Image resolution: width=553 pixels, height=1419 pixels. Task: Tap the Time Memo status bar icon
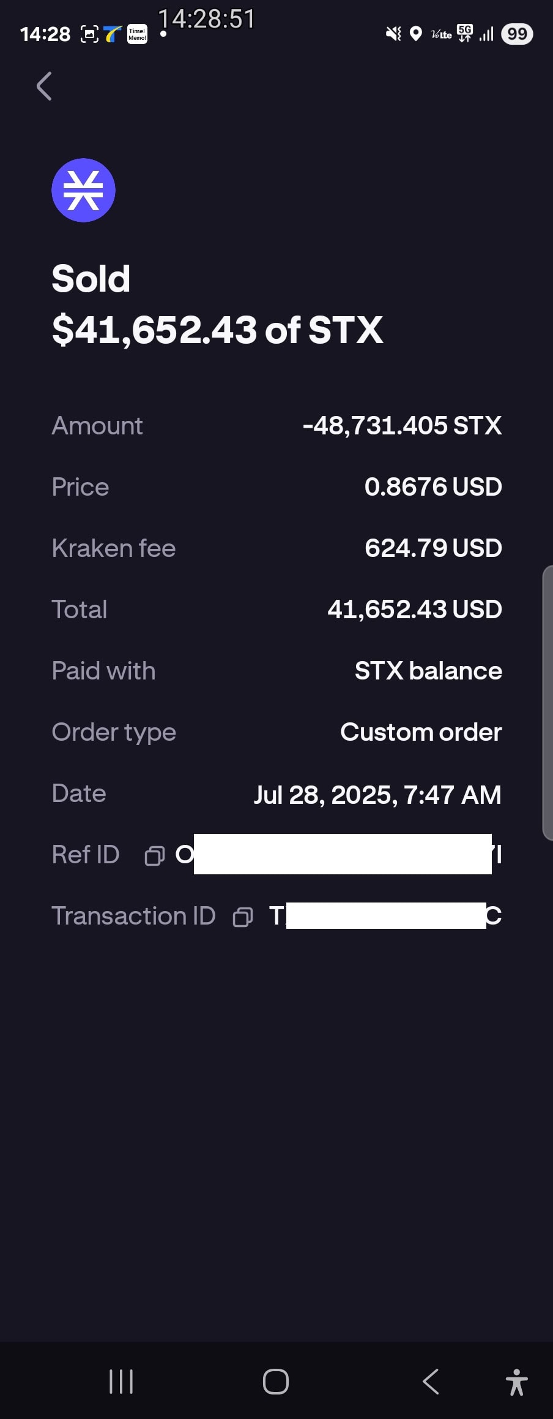click(137, 34)
